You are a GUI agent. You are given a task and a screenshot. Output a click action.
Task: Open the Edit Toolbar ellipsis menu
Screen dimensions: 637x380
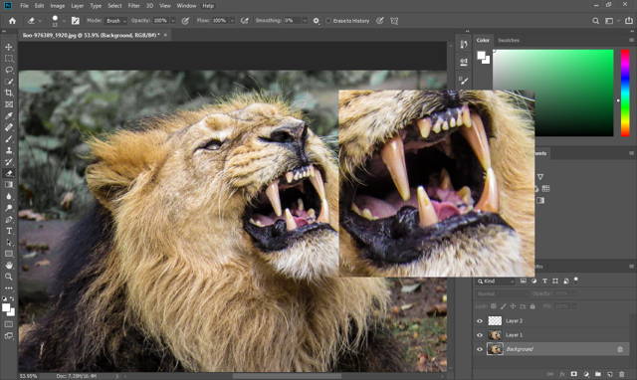[9, 287]
